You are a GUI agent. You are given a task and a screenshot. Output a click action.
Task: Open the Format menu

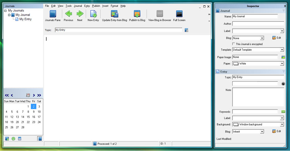tap(114, 6)
